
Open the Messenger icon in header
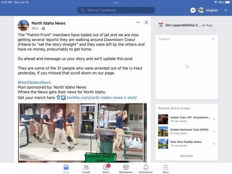193,10
